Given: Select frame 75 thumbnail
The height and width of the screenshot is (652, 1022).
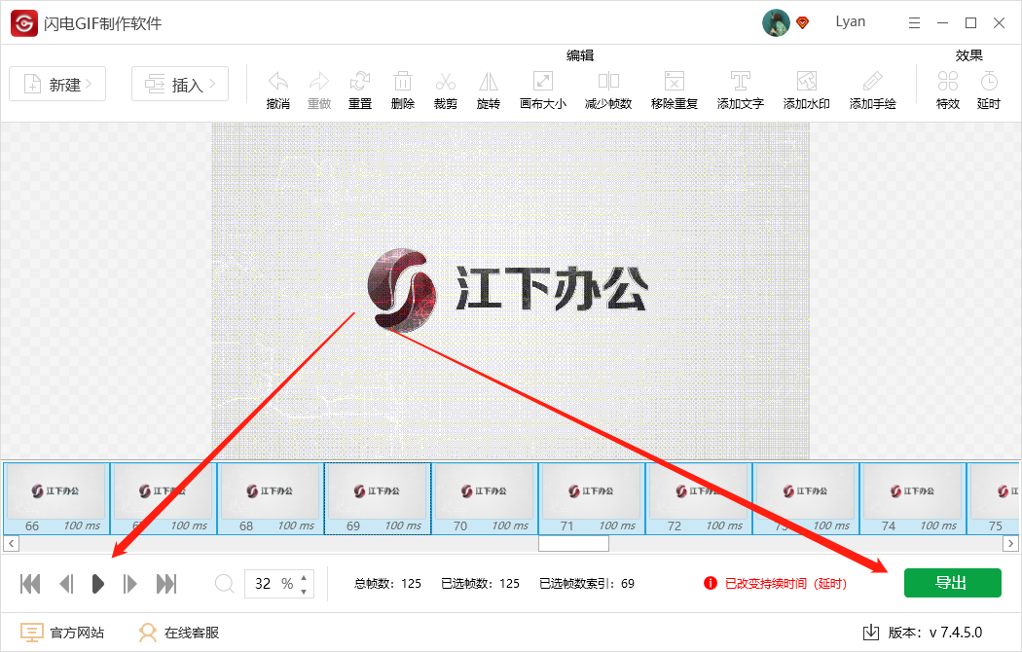Looking at the screenshot, I should click(994, 498).
